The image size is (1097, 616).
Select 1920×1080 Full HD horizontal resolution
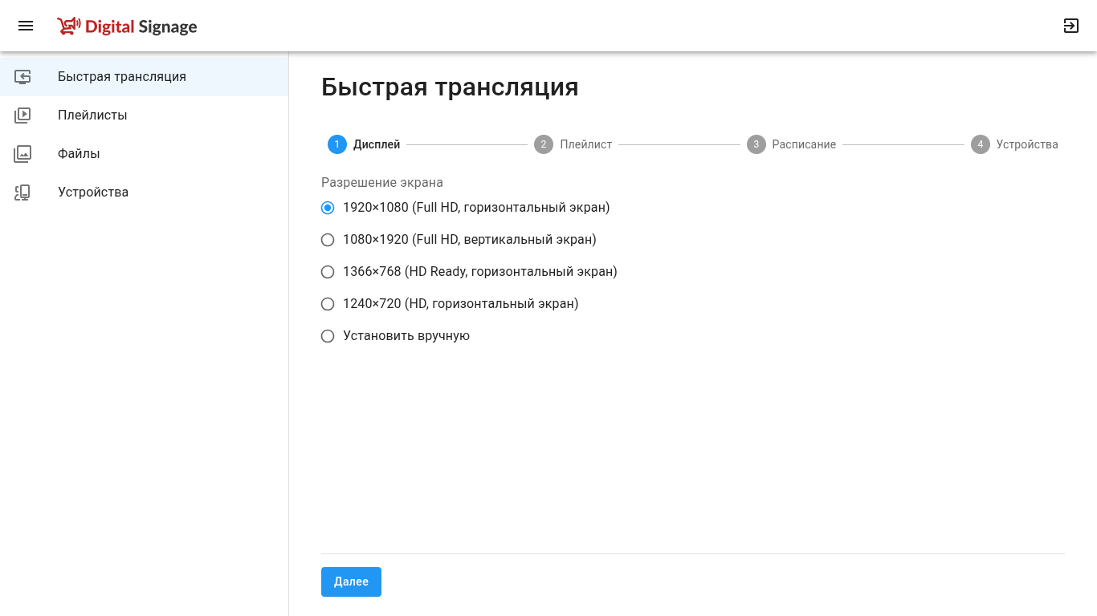pos(328,208)
